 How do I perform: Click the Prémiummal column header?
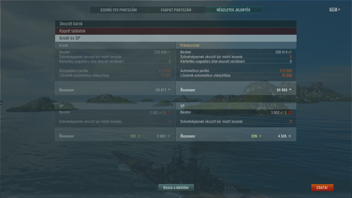(x=190, y=45)
